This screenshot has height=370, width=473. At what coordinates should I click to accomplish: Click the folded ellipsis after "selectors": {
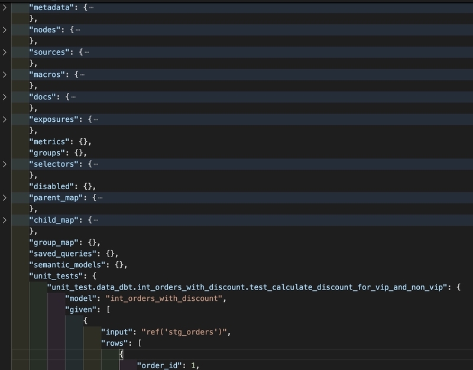(96, 164)
